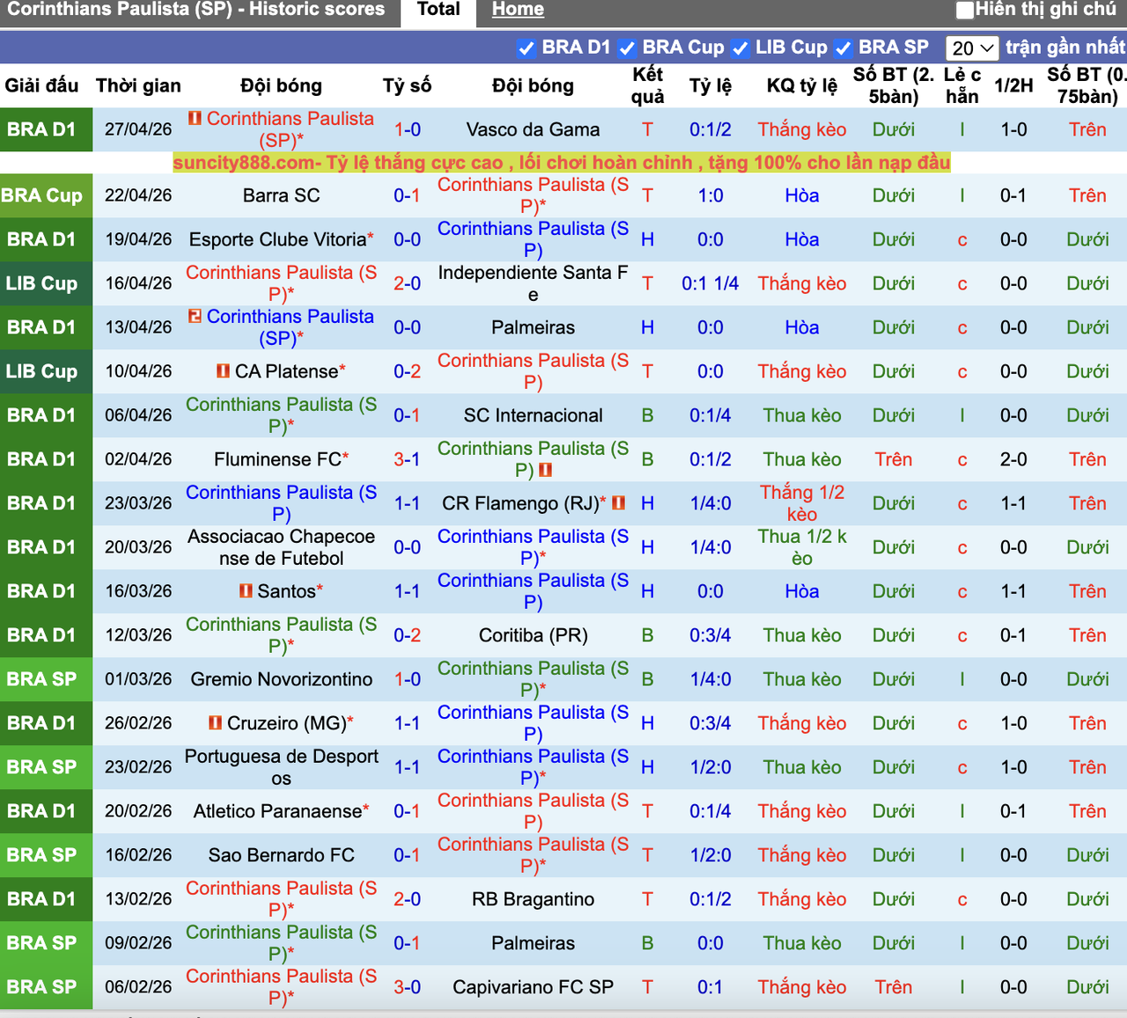The width and height of the screenshot is (1127, 1018).
Task: Open SC Internacional team link
Action: pos(533,415)
